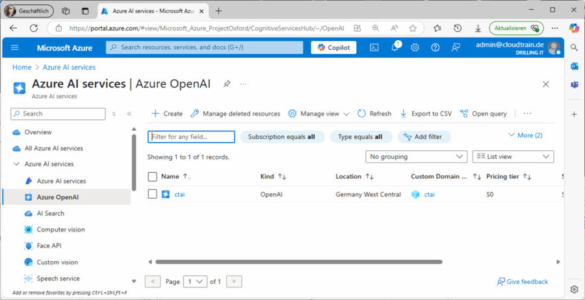The height and width of the screenshot is (300, 585).
Task: Click Create in the command bar
Action: pos(167,114)
